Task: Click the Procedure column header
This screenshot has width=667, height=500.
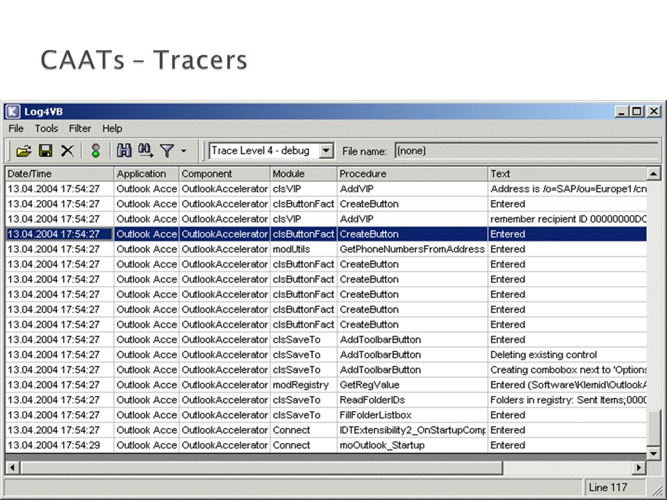Action: coord(413,174)
